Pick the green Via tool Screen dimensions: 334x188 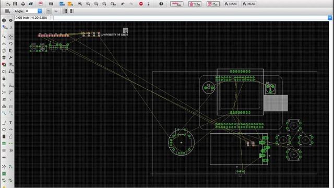[x=4, y=144]
